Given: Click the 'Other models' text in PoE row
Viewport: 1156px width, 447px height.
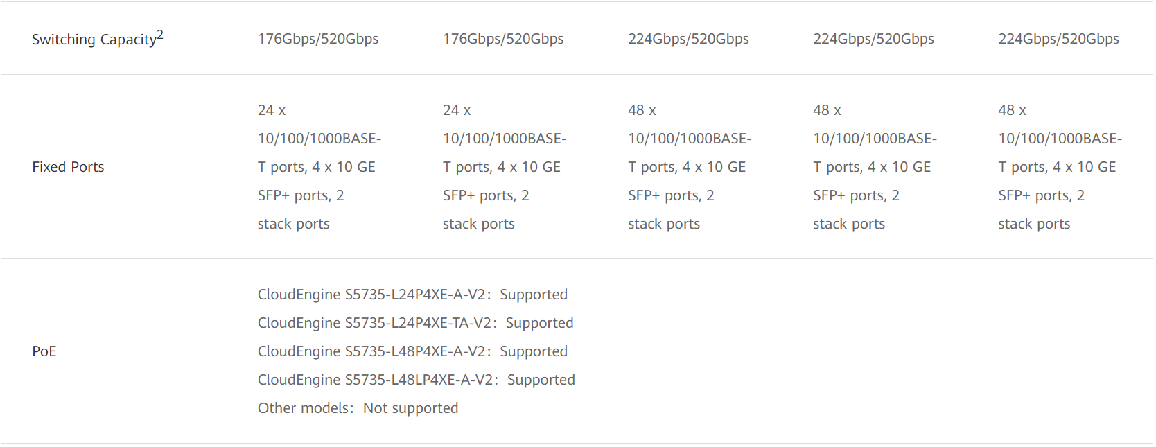Looking at the screenshot, I should coord(304,408).
